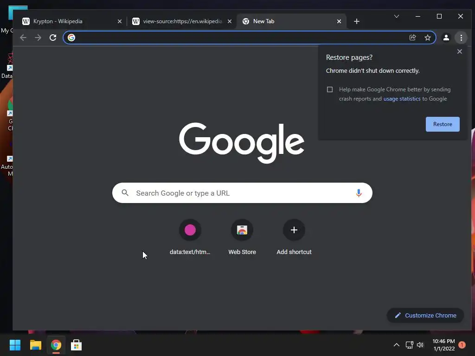The width and height of the screenshot is (475, 356).
Task: Bookmark this tab with the star icon
Action: coord(427,38)
